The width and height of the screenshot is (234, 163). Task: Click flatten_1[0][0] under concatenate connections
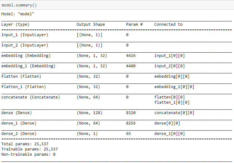172,102
